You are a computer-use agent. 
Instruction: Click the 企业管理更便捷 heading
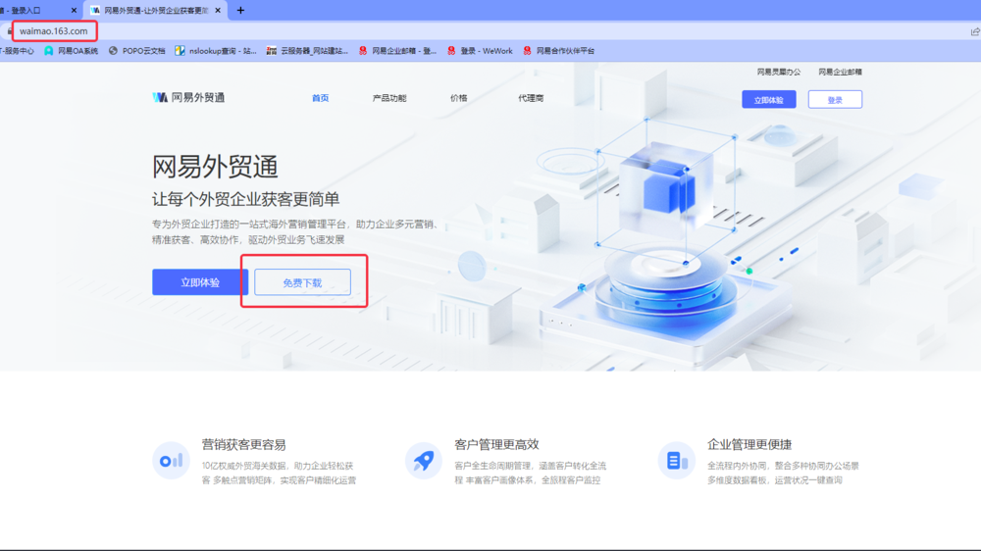pyautogui.click(x=749, y=445)
